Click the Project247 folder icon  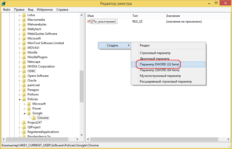pyautogui.click(x=24, y=123)
